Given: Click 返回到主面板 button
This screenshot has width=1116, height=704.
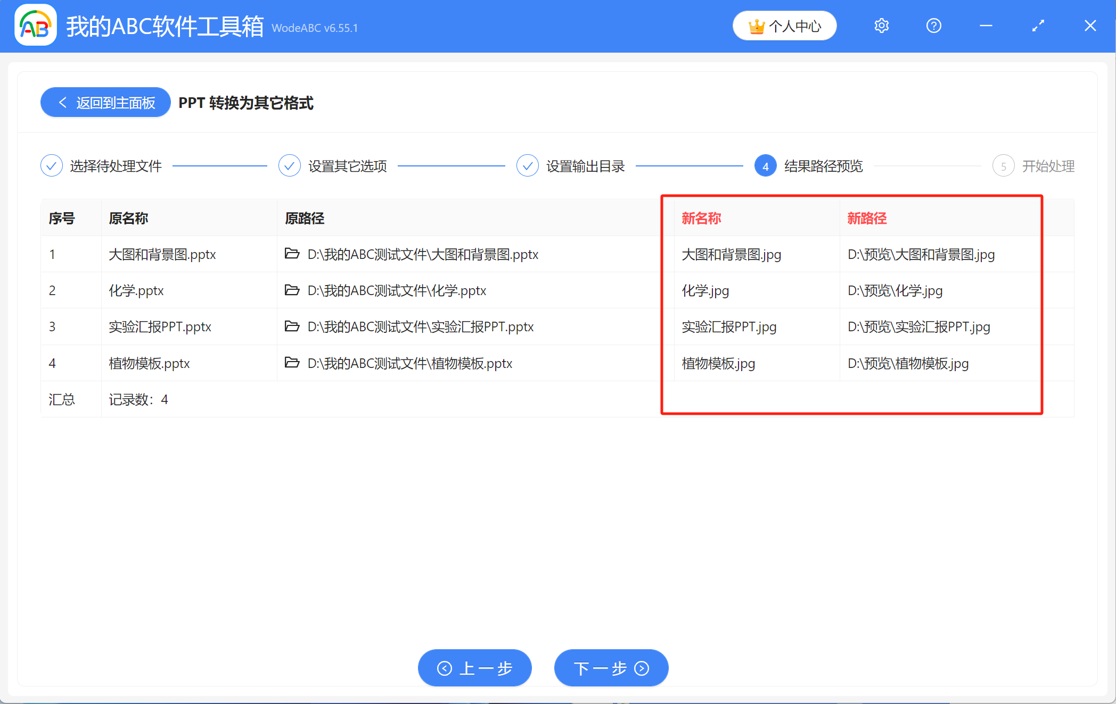Looking at the screenshot, I should point(105,102).
